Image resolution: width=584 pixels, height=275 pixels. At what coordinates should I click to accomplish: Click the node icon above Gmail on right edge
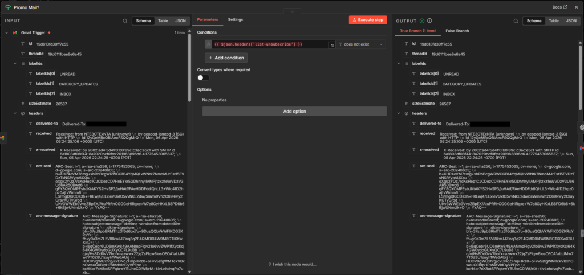click(x=581, y=127)
